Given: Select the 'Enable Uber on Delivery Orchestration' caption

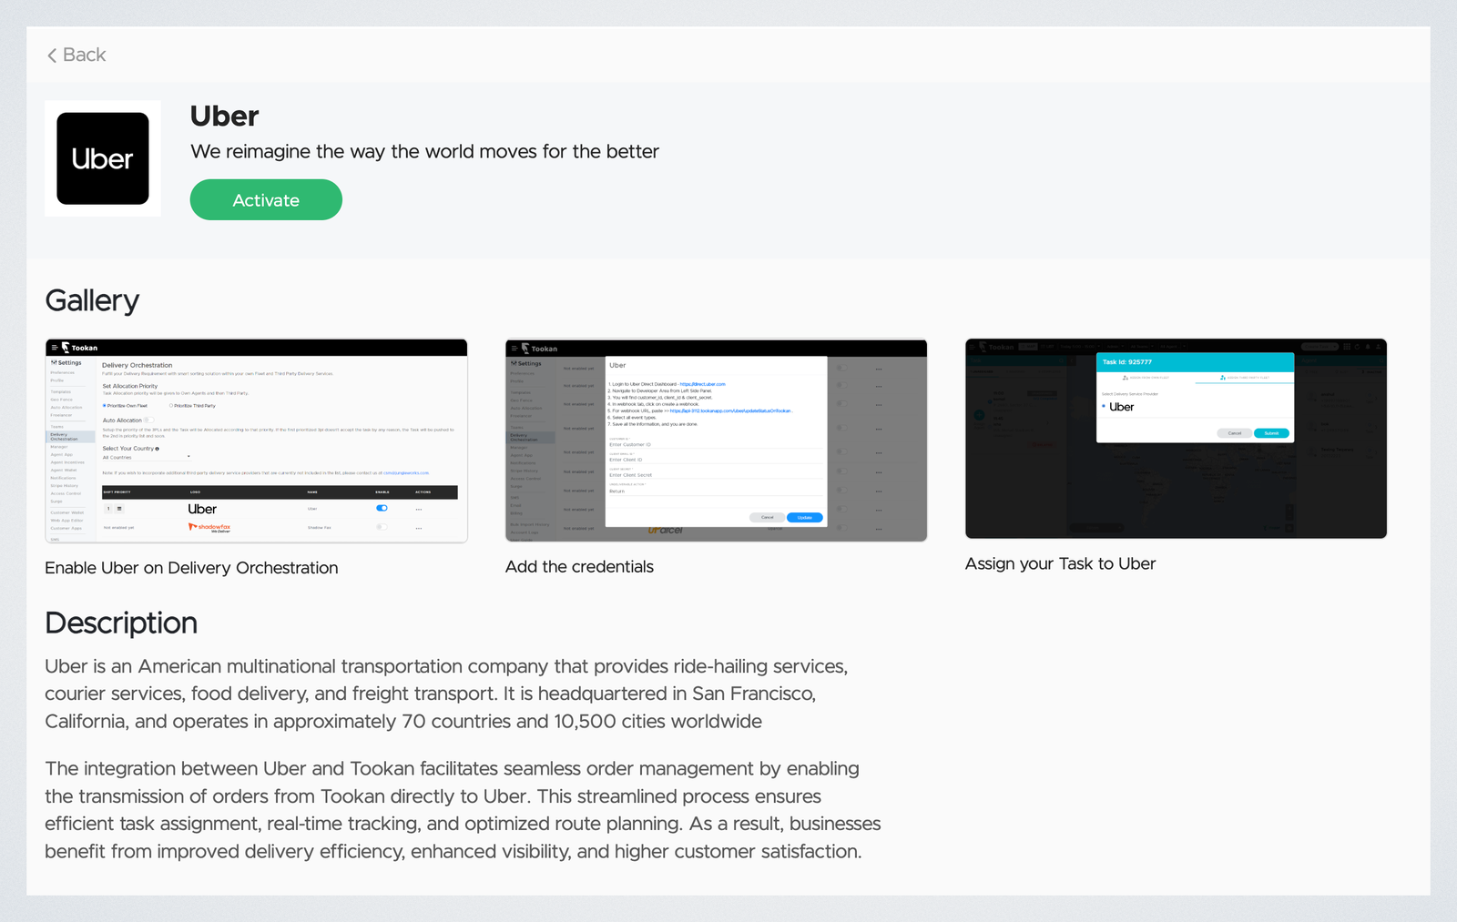Looking at the screenshot, I should 191,568.
